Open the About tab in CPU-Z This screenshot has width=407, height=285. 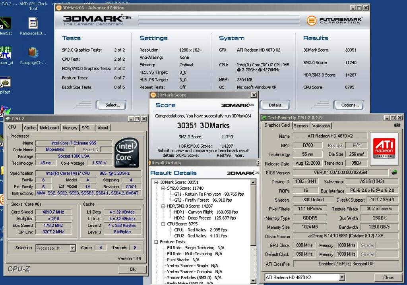(103, 128)
